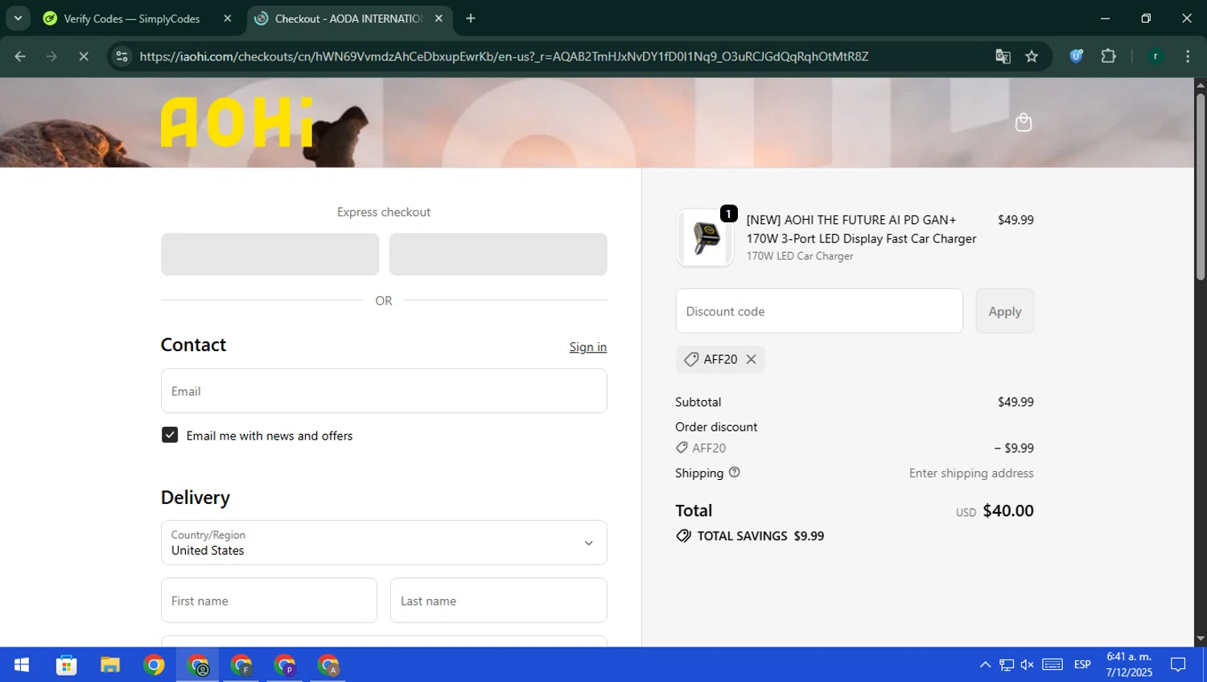Open Microsoft Store from taskbar
This screenshot has height=682, width=1207.
point(66,664)
